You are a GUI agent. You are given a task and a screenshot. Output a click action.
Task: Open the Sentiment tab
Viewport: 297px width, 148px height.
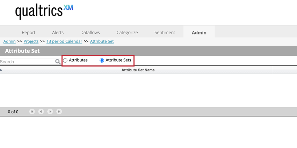point(165,32)
